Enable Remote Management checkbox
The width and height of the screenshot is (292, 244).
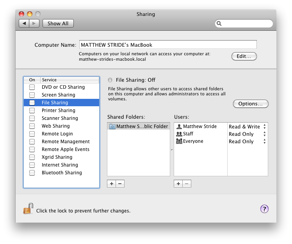[32, 142]
